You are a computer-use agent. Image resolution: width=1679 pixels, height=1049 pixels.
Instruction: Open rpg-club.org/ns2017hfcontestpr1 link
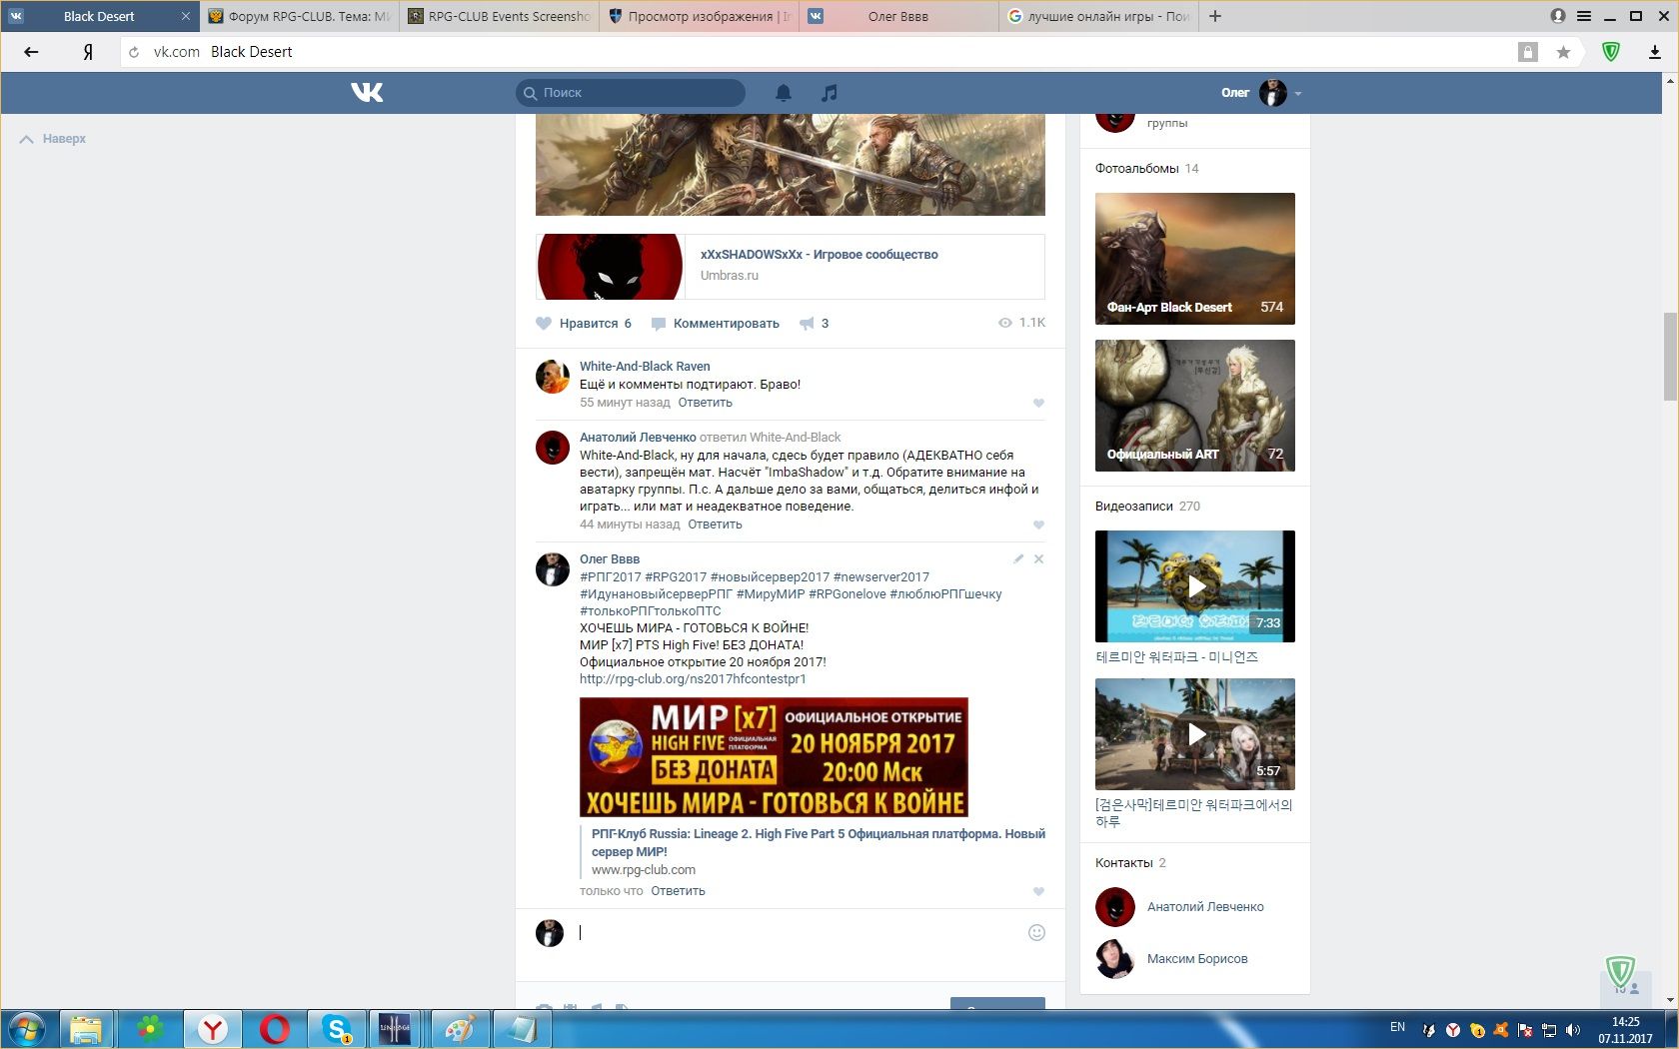tap(693, 679)
